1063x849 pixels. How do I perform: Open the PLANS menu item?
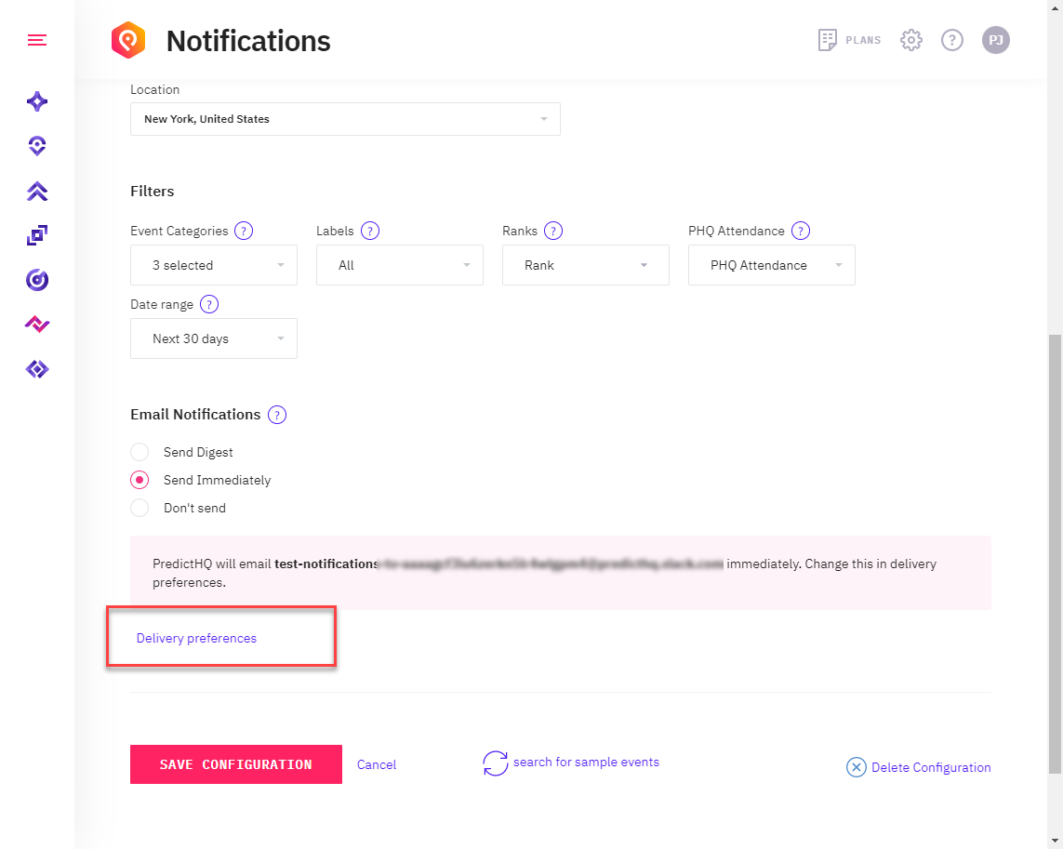(x=849, y=40)
